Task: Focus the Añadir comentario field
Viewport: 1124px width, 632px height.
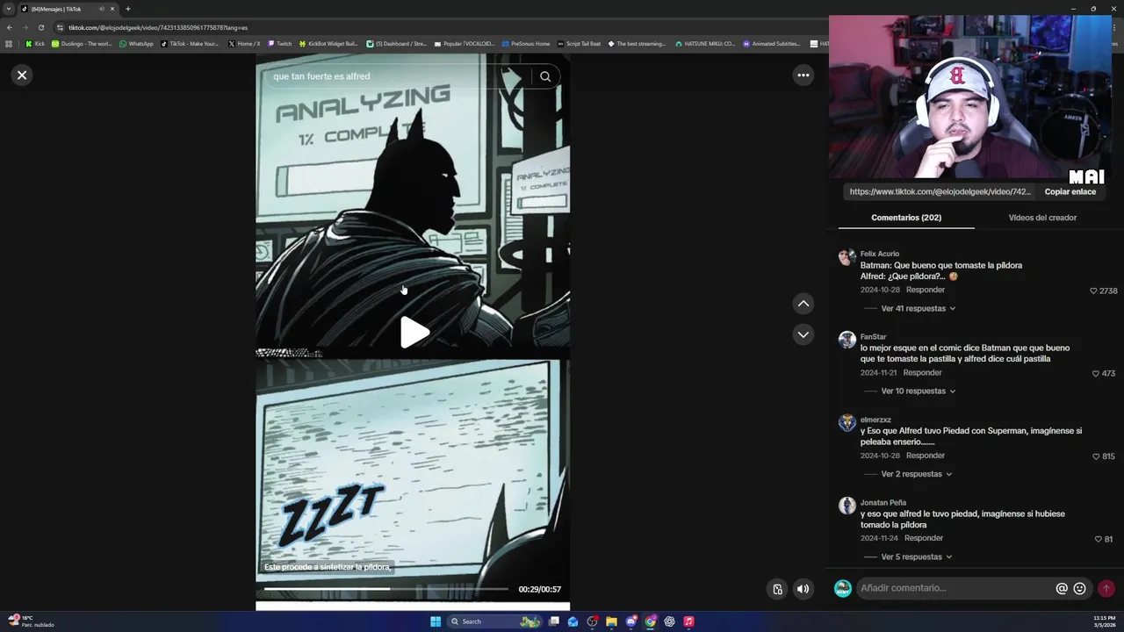Action: click(955, 588)
